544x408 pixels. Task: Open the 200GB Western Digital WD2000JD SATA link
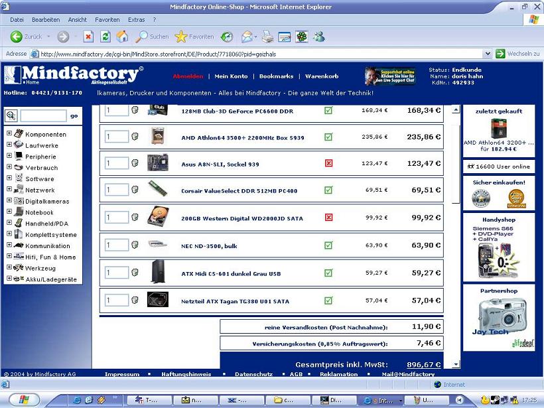coord(242,218)
